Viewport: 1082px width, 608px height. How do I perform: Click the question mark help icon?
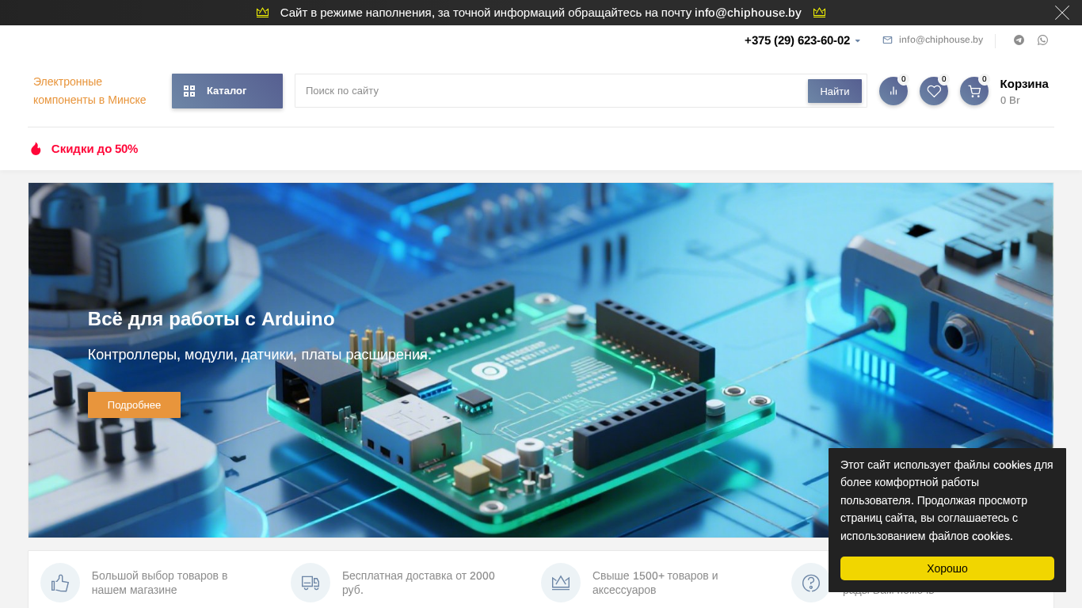tap(810, 583)
